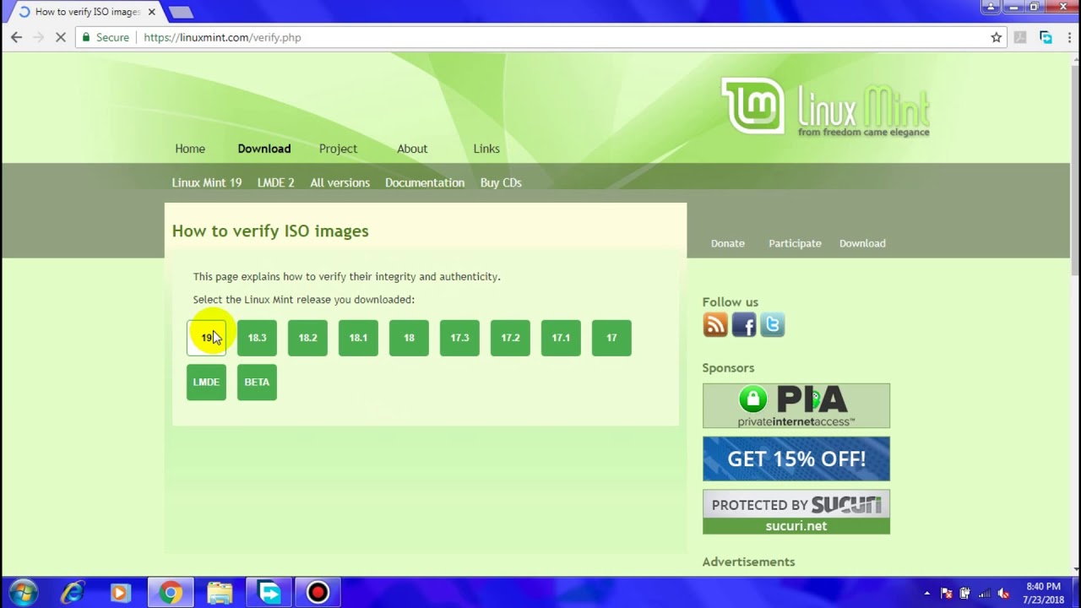Go to All versions page
1081x608 pixels.
(x=340, y=182)
